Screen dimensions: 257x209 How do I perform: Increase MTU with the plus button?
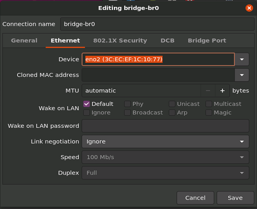(222, 91)
